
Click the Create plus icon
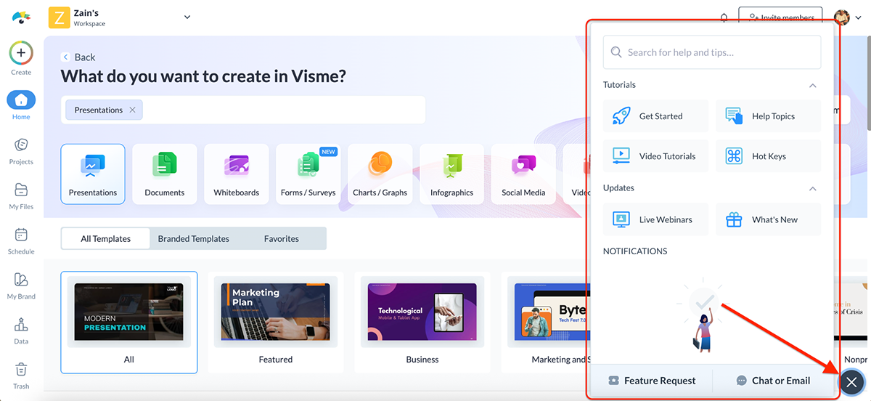pyautogui.click(x=21, y=53)
